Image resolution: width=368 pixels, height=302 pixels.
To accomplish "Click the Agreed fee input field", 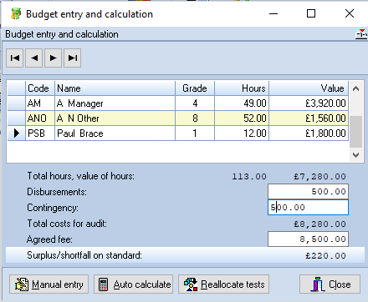I will coord(308,239).
